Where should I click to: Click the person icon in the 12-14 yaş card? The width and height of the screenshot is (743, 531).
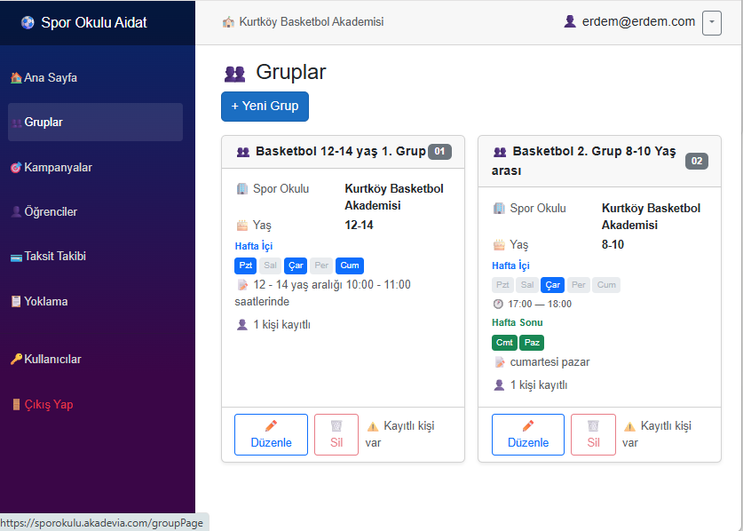tap(242, 325)
